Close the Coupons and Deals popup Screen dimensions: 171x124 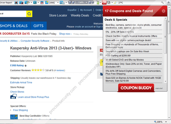click(163, 11)
